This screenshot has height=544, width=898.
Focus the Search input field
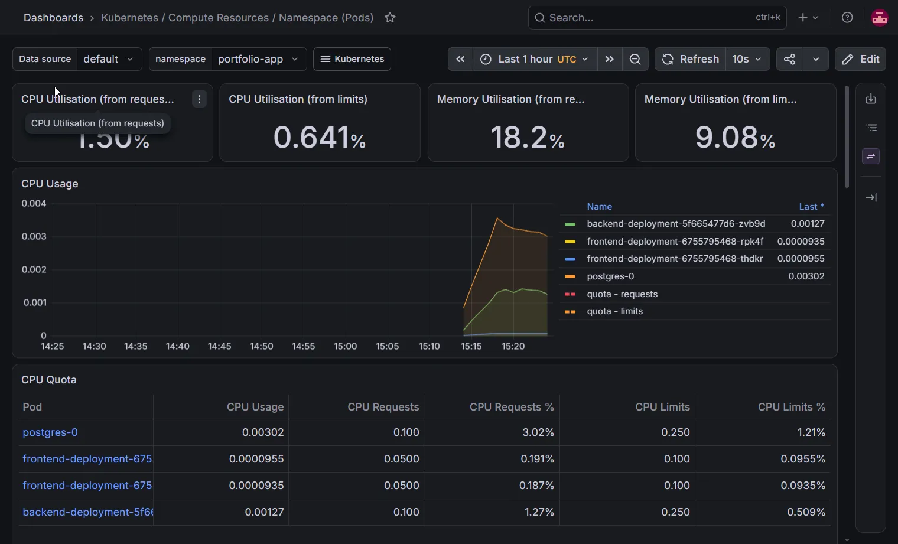(x=657, y=18)
